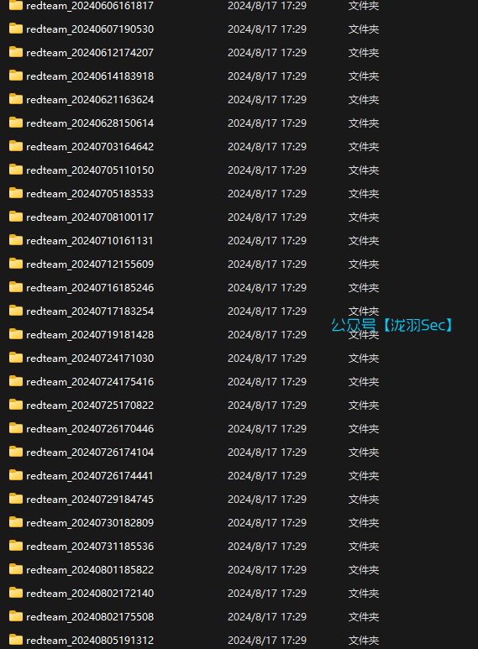Click folder icon of redteam_20240731185536
This screenshot has width=478, height=649.
[x=16, y=546]
